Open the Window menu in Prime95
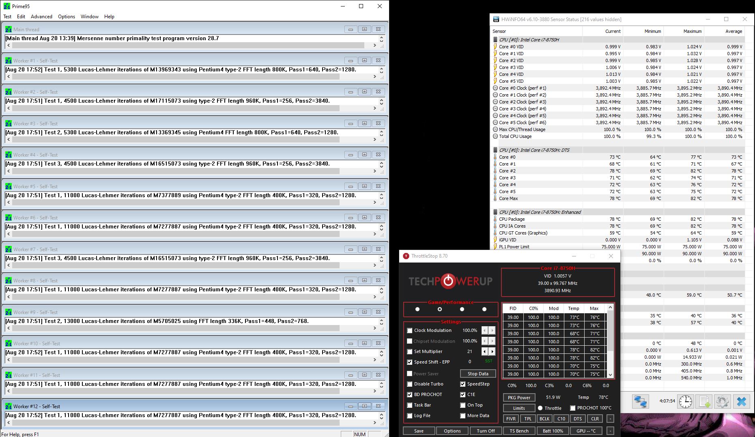Viewport: 755px width, 437px height. pos(90,17)
